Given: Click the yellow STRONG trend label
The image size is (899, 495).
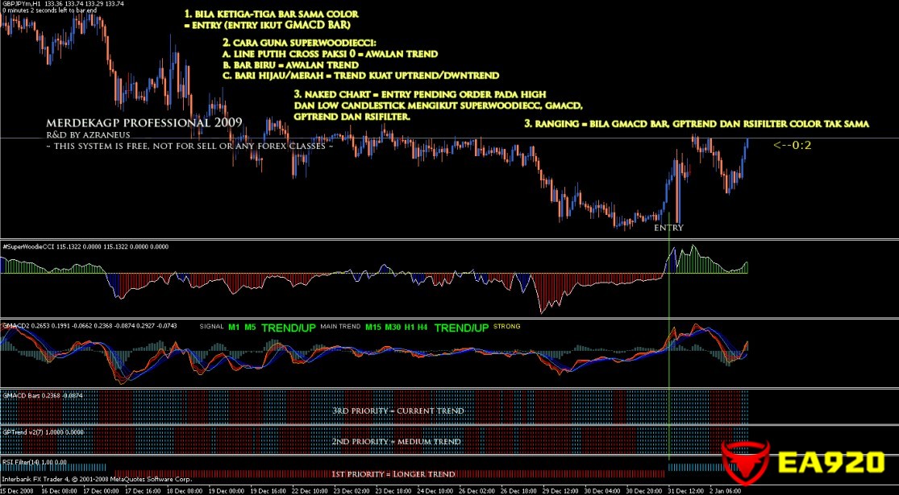Looking at the screenshot, I should (x=506, y=327).
